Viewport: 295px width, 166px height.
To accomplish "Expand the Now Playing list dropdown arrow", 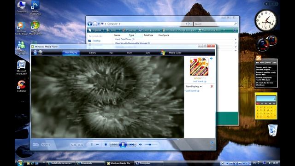I will [x=201, y=87].
